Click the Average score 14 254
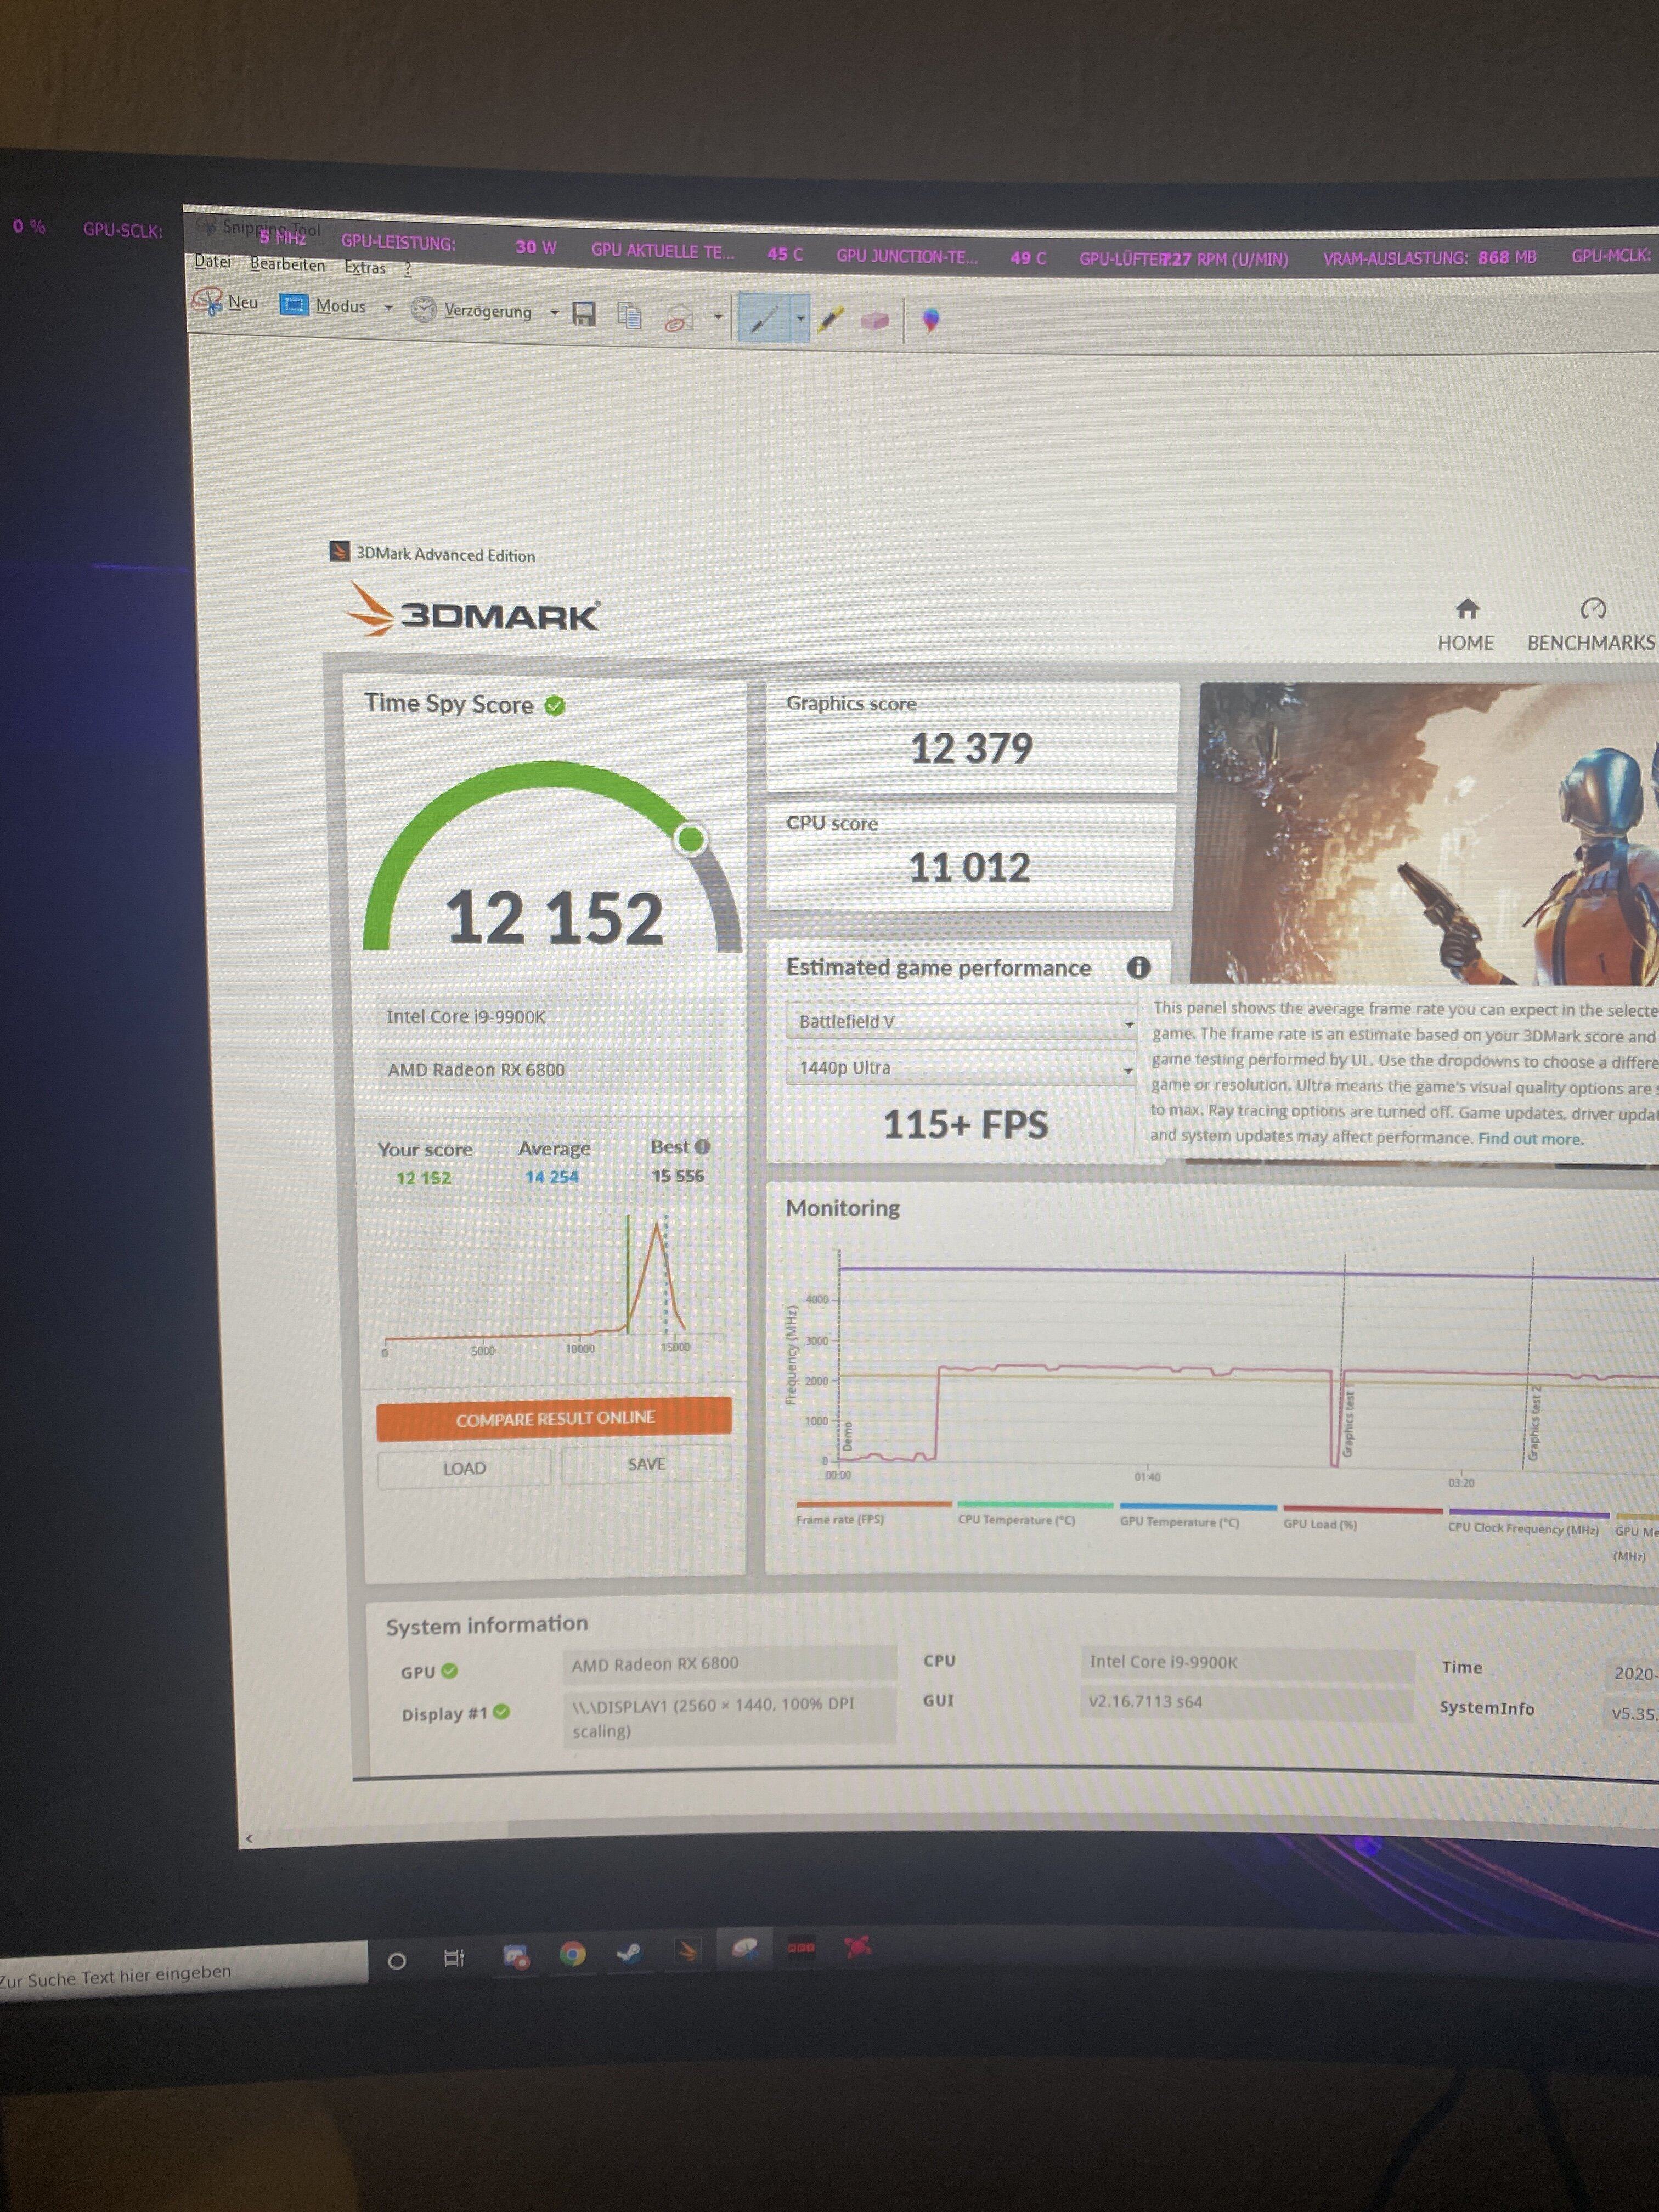The image size is (1659, 2212). tap(552, 1177)
